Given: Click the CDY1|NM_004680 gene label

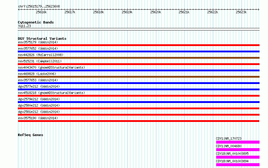Looking at the screenshot, I should (x=229, y=146).
